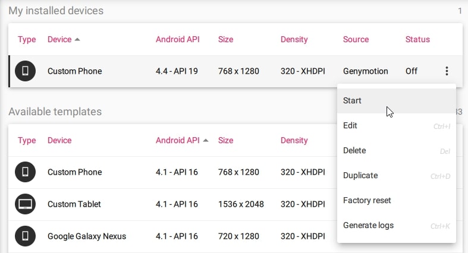Image resolution: width=468 pixels, height=253 pixels.
Task: Click the Off status cell
Action: (412, 71)
